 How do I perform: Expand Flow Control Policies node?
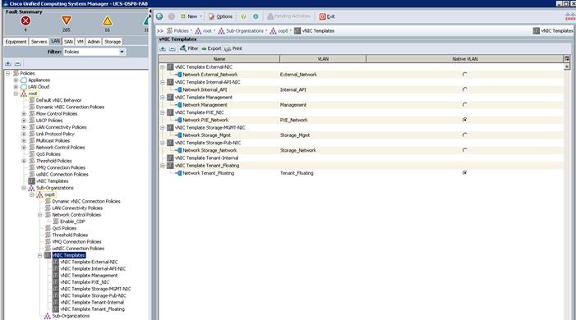(x=24, y=114)
